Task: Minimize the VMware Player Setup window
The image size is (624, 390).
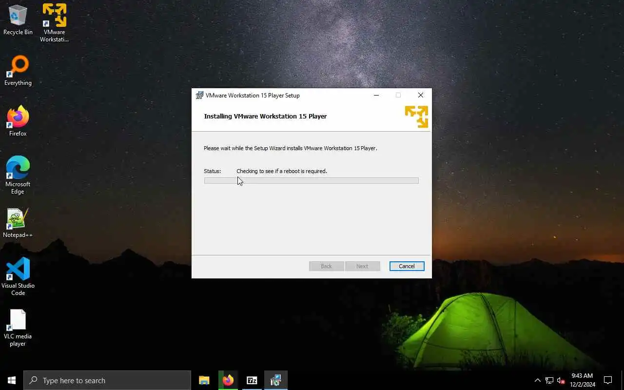Action: 376,95
